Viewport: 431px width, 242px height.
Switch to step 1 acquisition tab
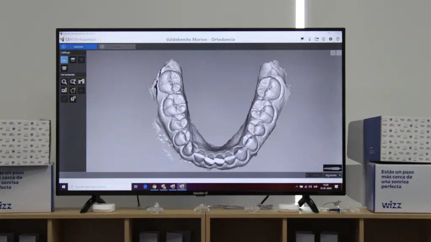(x=79, y=47)
